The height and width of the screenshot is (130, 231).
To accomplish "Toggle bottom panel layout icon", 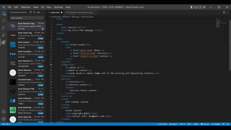I will pos(196,7).
